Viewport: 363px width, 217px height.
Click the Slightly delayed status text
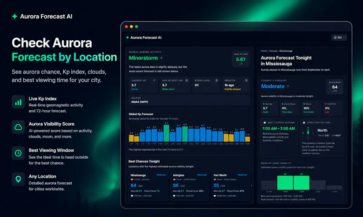pyautogui.click(x=232, y=89)
